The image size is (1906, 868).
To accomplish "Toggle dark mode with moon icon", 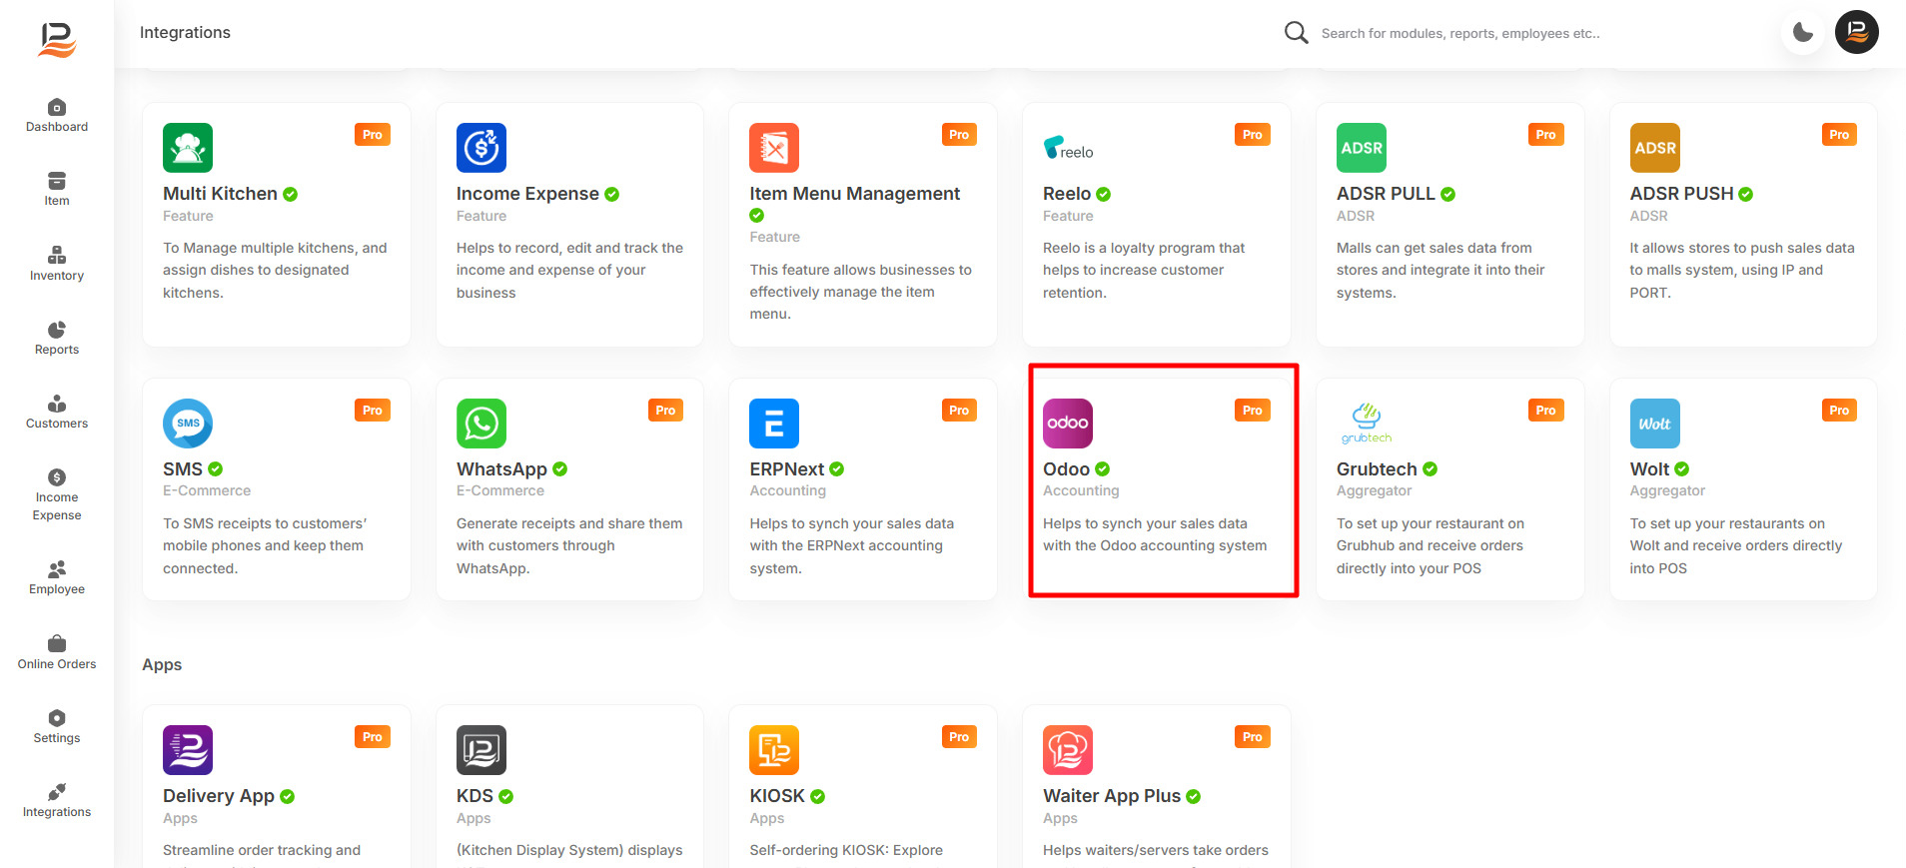I will [1803, 32].
